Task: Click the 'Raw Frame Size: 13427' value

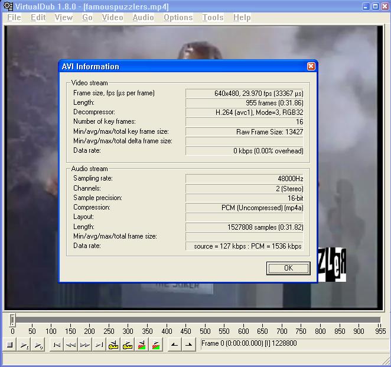Action: point(245,132)
